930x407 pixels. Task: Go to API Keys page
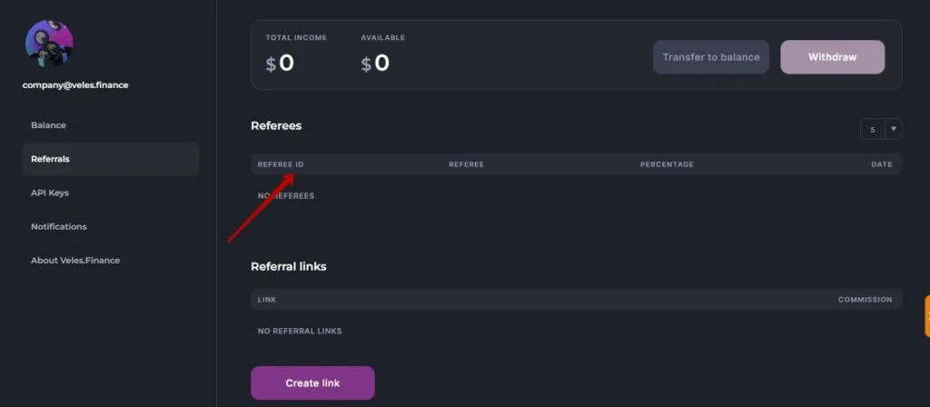[50, 193]
